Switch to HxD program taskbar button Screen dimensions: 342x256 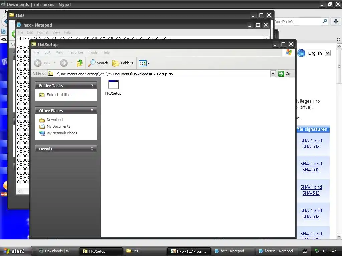pyautogui.click(x=189, y=251)
